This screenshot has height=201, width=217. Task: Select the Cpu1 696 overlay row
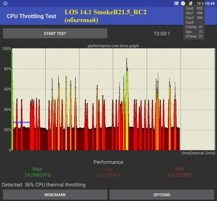tap(194, 13)
